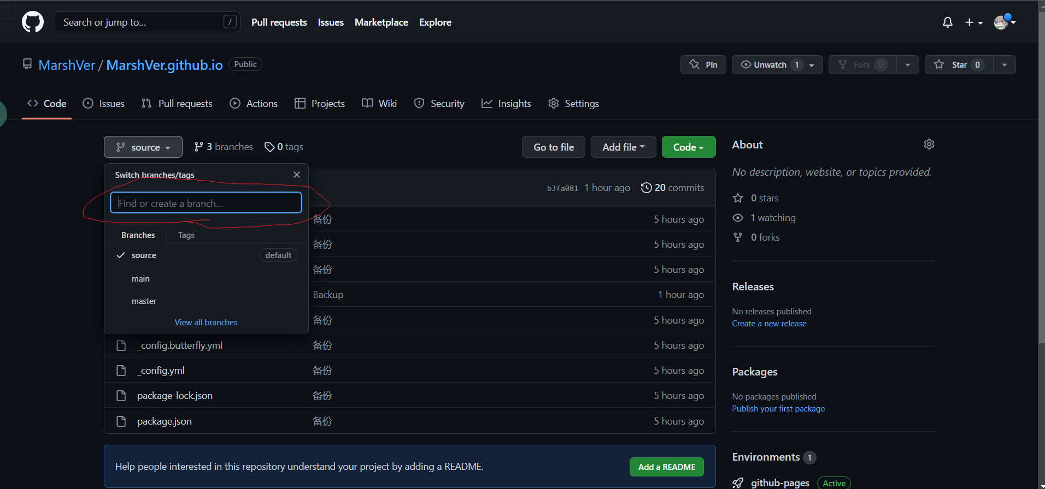Screen dimensions: 1045x489
Task: Open the green Code dropdown
Action: (689, 147)
